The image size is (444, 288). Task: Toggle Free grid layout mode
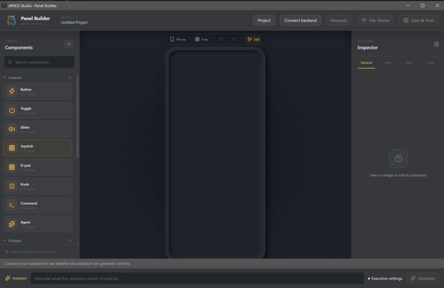(x=201, y=39)
